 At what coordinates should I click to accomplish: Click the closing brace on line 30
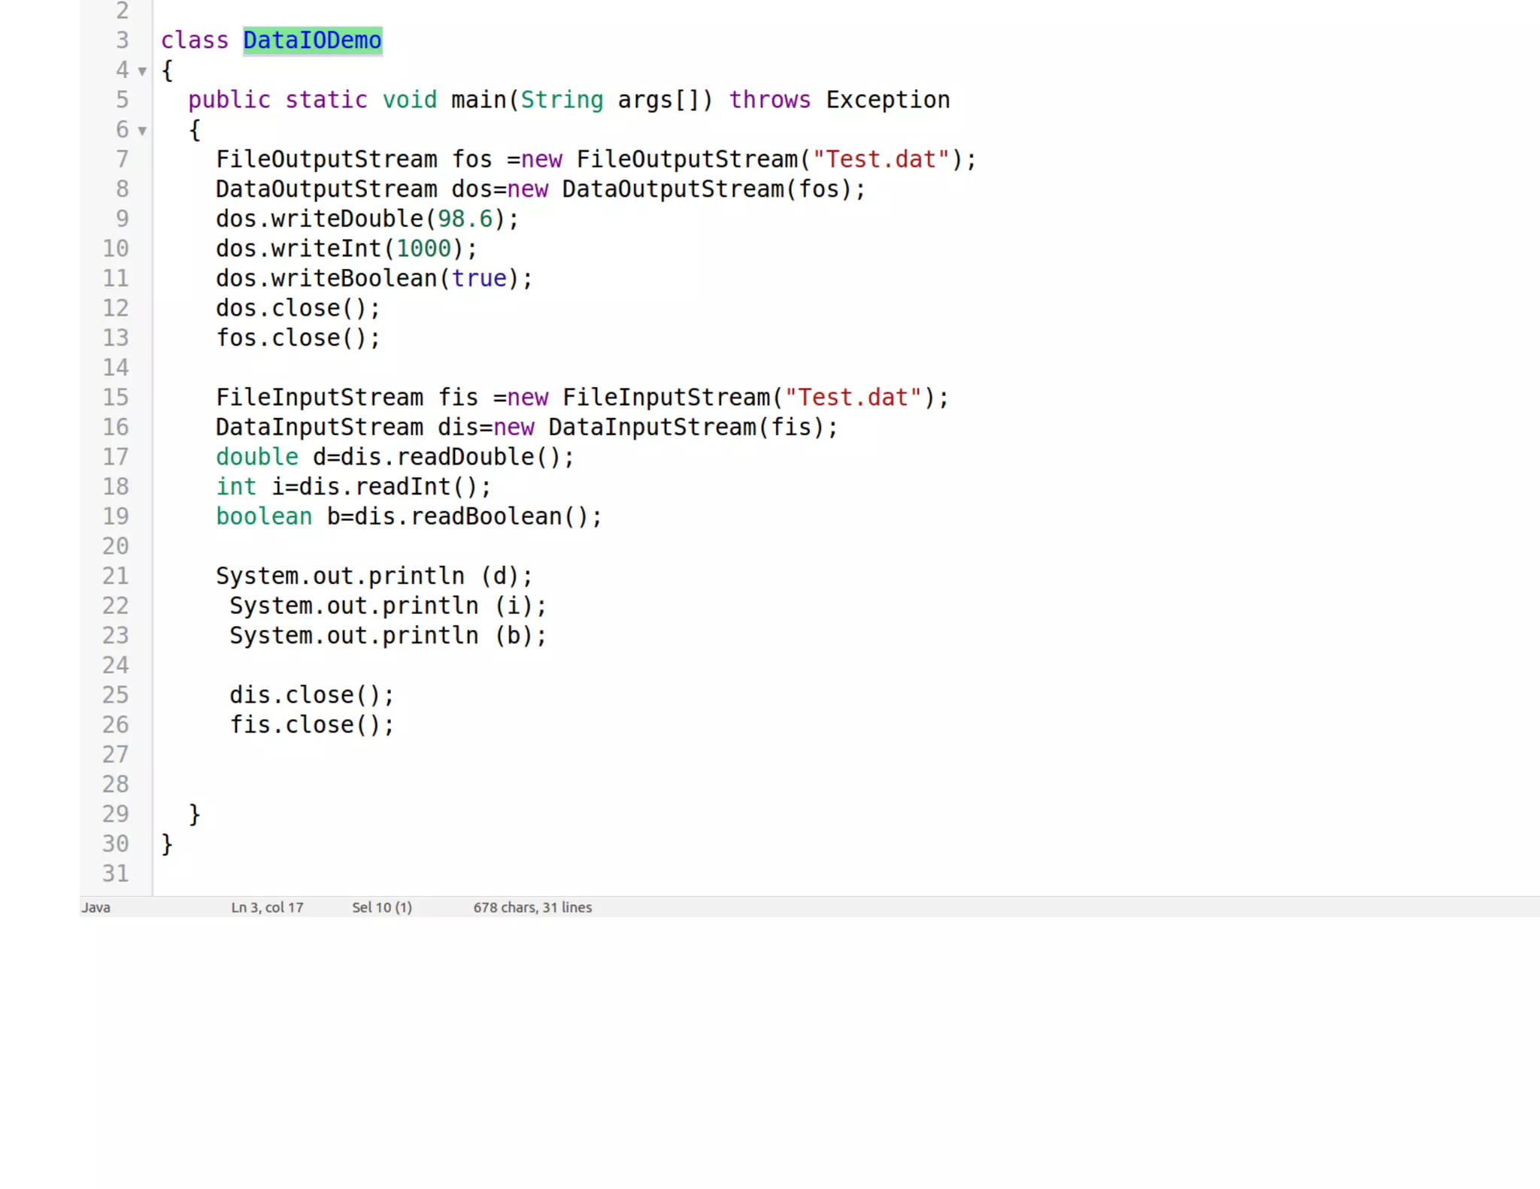click(167, 844)
